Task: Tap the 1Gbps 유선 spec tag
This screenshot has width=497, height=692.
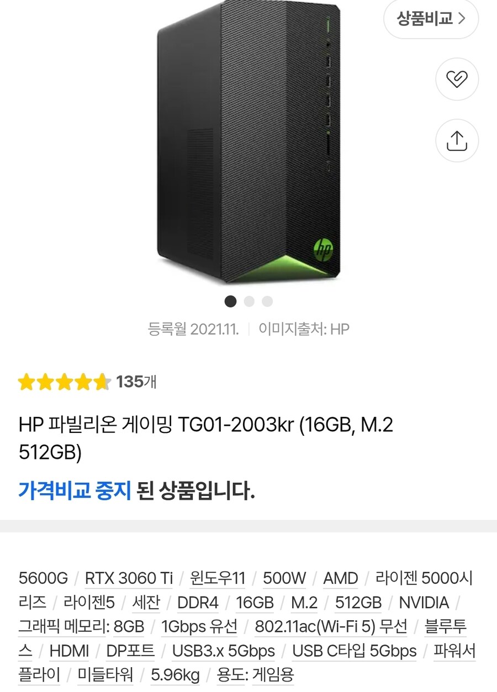Action: pos(199,627)
